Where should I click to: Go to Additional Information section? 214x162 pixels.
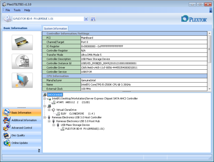tap(22, 120)
